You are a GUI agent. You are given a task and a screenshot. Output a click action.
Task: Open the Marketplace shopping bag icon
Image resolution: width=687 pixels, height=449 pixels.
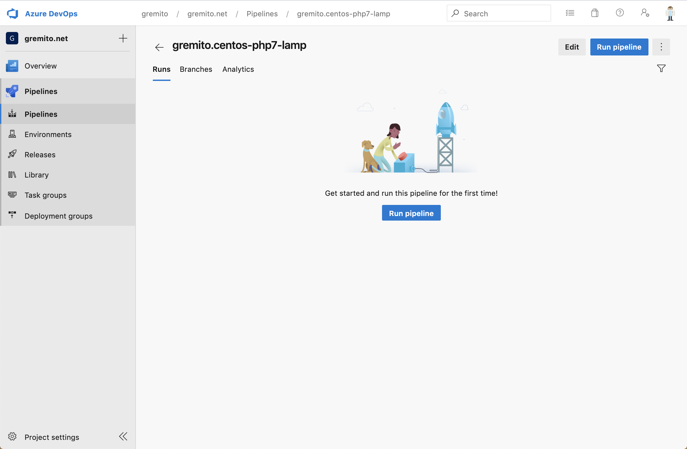[595, 13]
